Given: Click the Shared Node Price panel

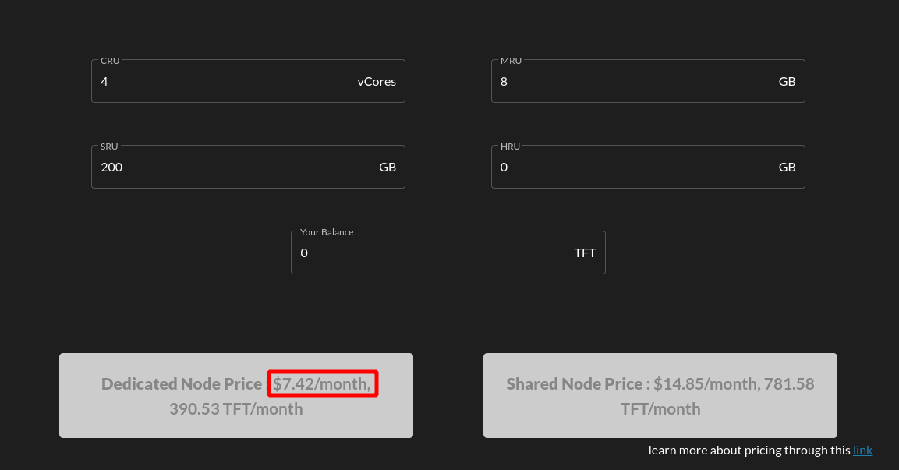Looking at the screenshot, I should 660,395.
